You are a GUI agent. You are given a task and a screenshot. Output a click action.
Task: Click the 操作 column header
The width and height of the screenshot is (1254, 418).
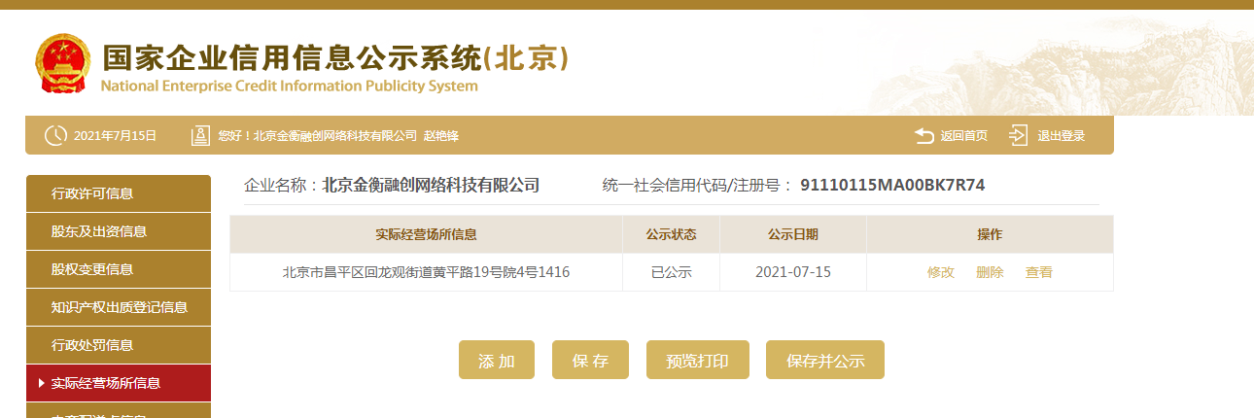(x=990, y=234)
